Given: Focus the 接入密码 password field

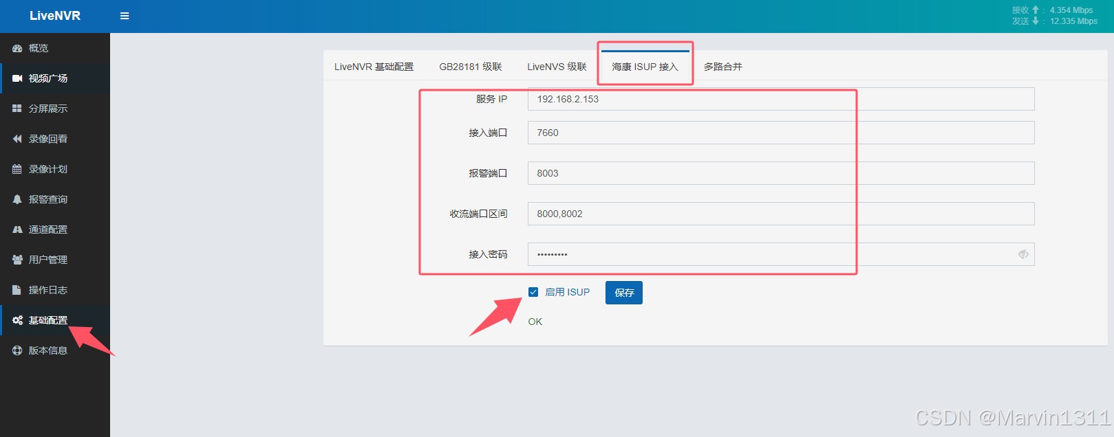Looking at the screenshot, I should (781, 254).
